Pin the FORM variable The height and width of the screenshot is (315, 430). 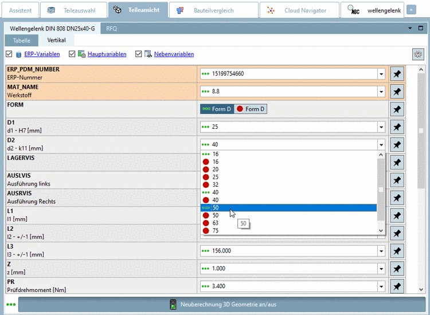397,109
